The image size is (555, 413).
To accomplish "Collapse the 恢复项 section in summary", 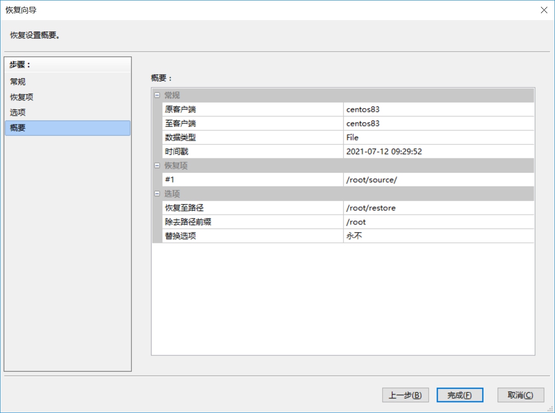I will pos(157,165).
